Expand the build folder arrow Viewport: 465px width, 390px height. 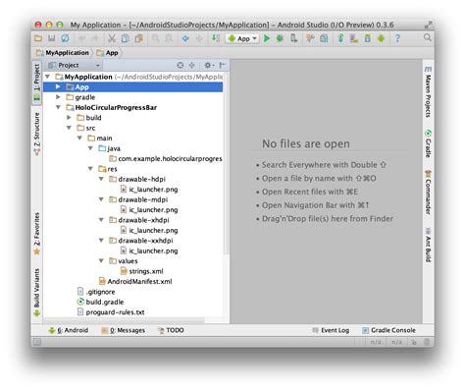coord(69,118)
